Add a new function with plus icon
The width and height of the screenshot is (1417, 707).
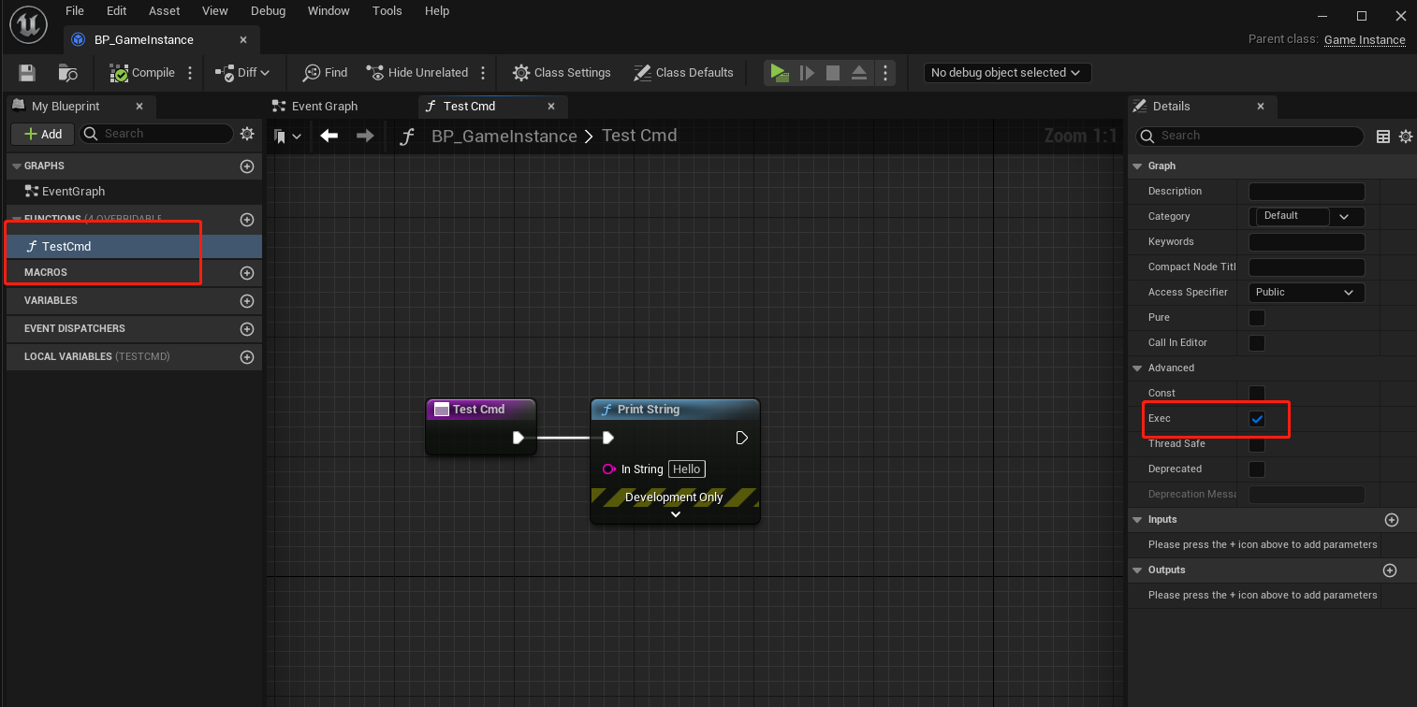click(x=247, y=220)
